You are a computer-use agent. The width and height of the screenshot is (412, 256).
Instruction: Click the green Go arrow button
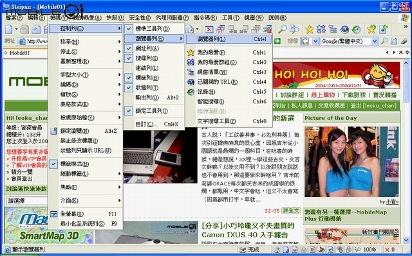pyautogui.click(x=277, y=41)
